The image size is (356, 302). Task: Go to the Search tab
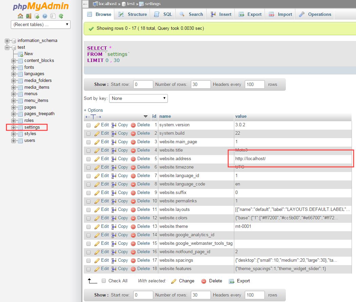(192, 14)
